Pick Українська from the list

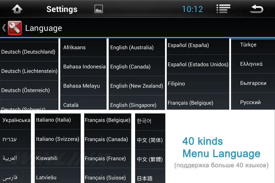pos(16,120)
